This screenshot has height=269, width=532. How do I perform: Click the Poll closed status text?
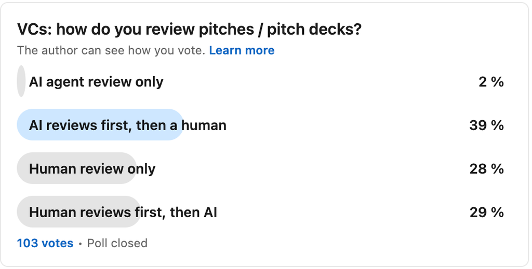click(x=117, y=243)
